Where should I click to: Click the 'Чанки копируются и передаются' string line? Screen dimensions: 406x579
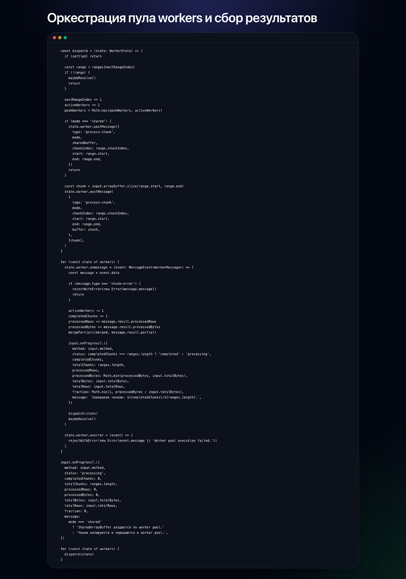[122, 533]
